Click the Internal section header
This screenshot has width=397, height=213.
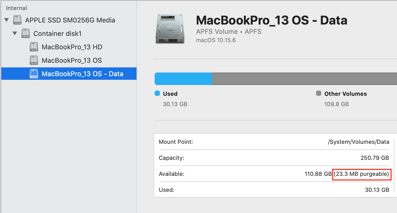coord(17,8)
